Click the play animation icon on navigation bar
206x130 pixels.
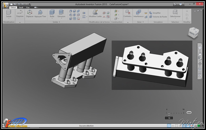coord(200,75)
